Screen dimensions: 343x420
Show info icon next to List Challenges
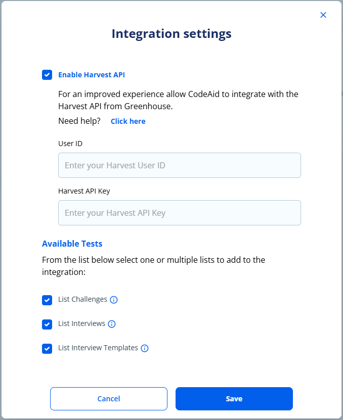[x=114, y=300]
